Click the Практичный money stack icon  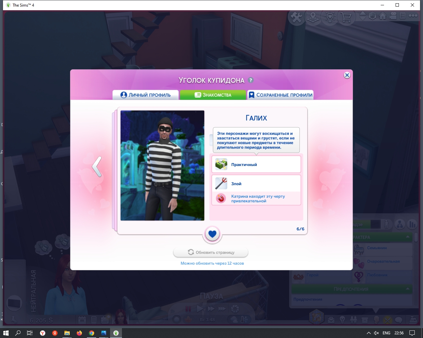coord(221,164)
